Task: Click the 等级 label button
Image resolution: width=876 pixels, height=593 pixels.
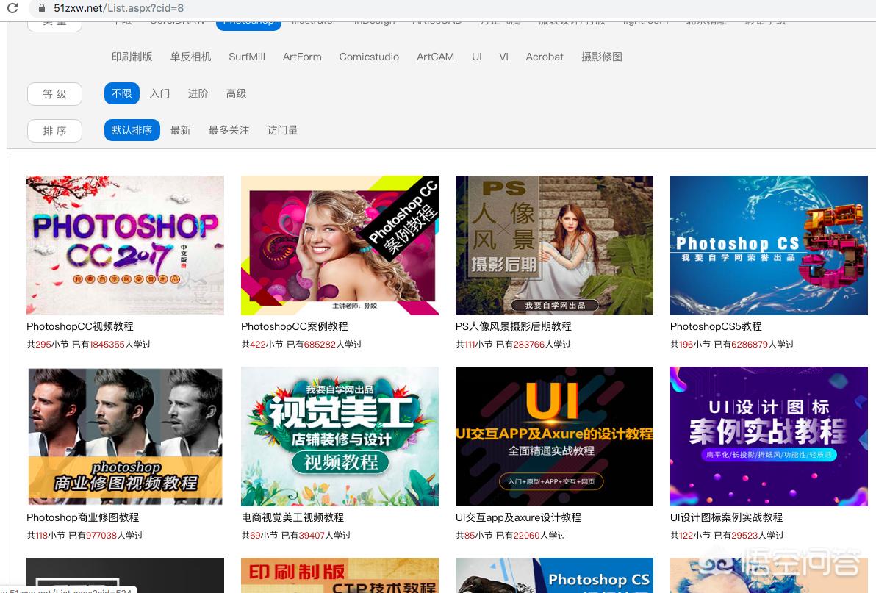Action: (54, 94)
